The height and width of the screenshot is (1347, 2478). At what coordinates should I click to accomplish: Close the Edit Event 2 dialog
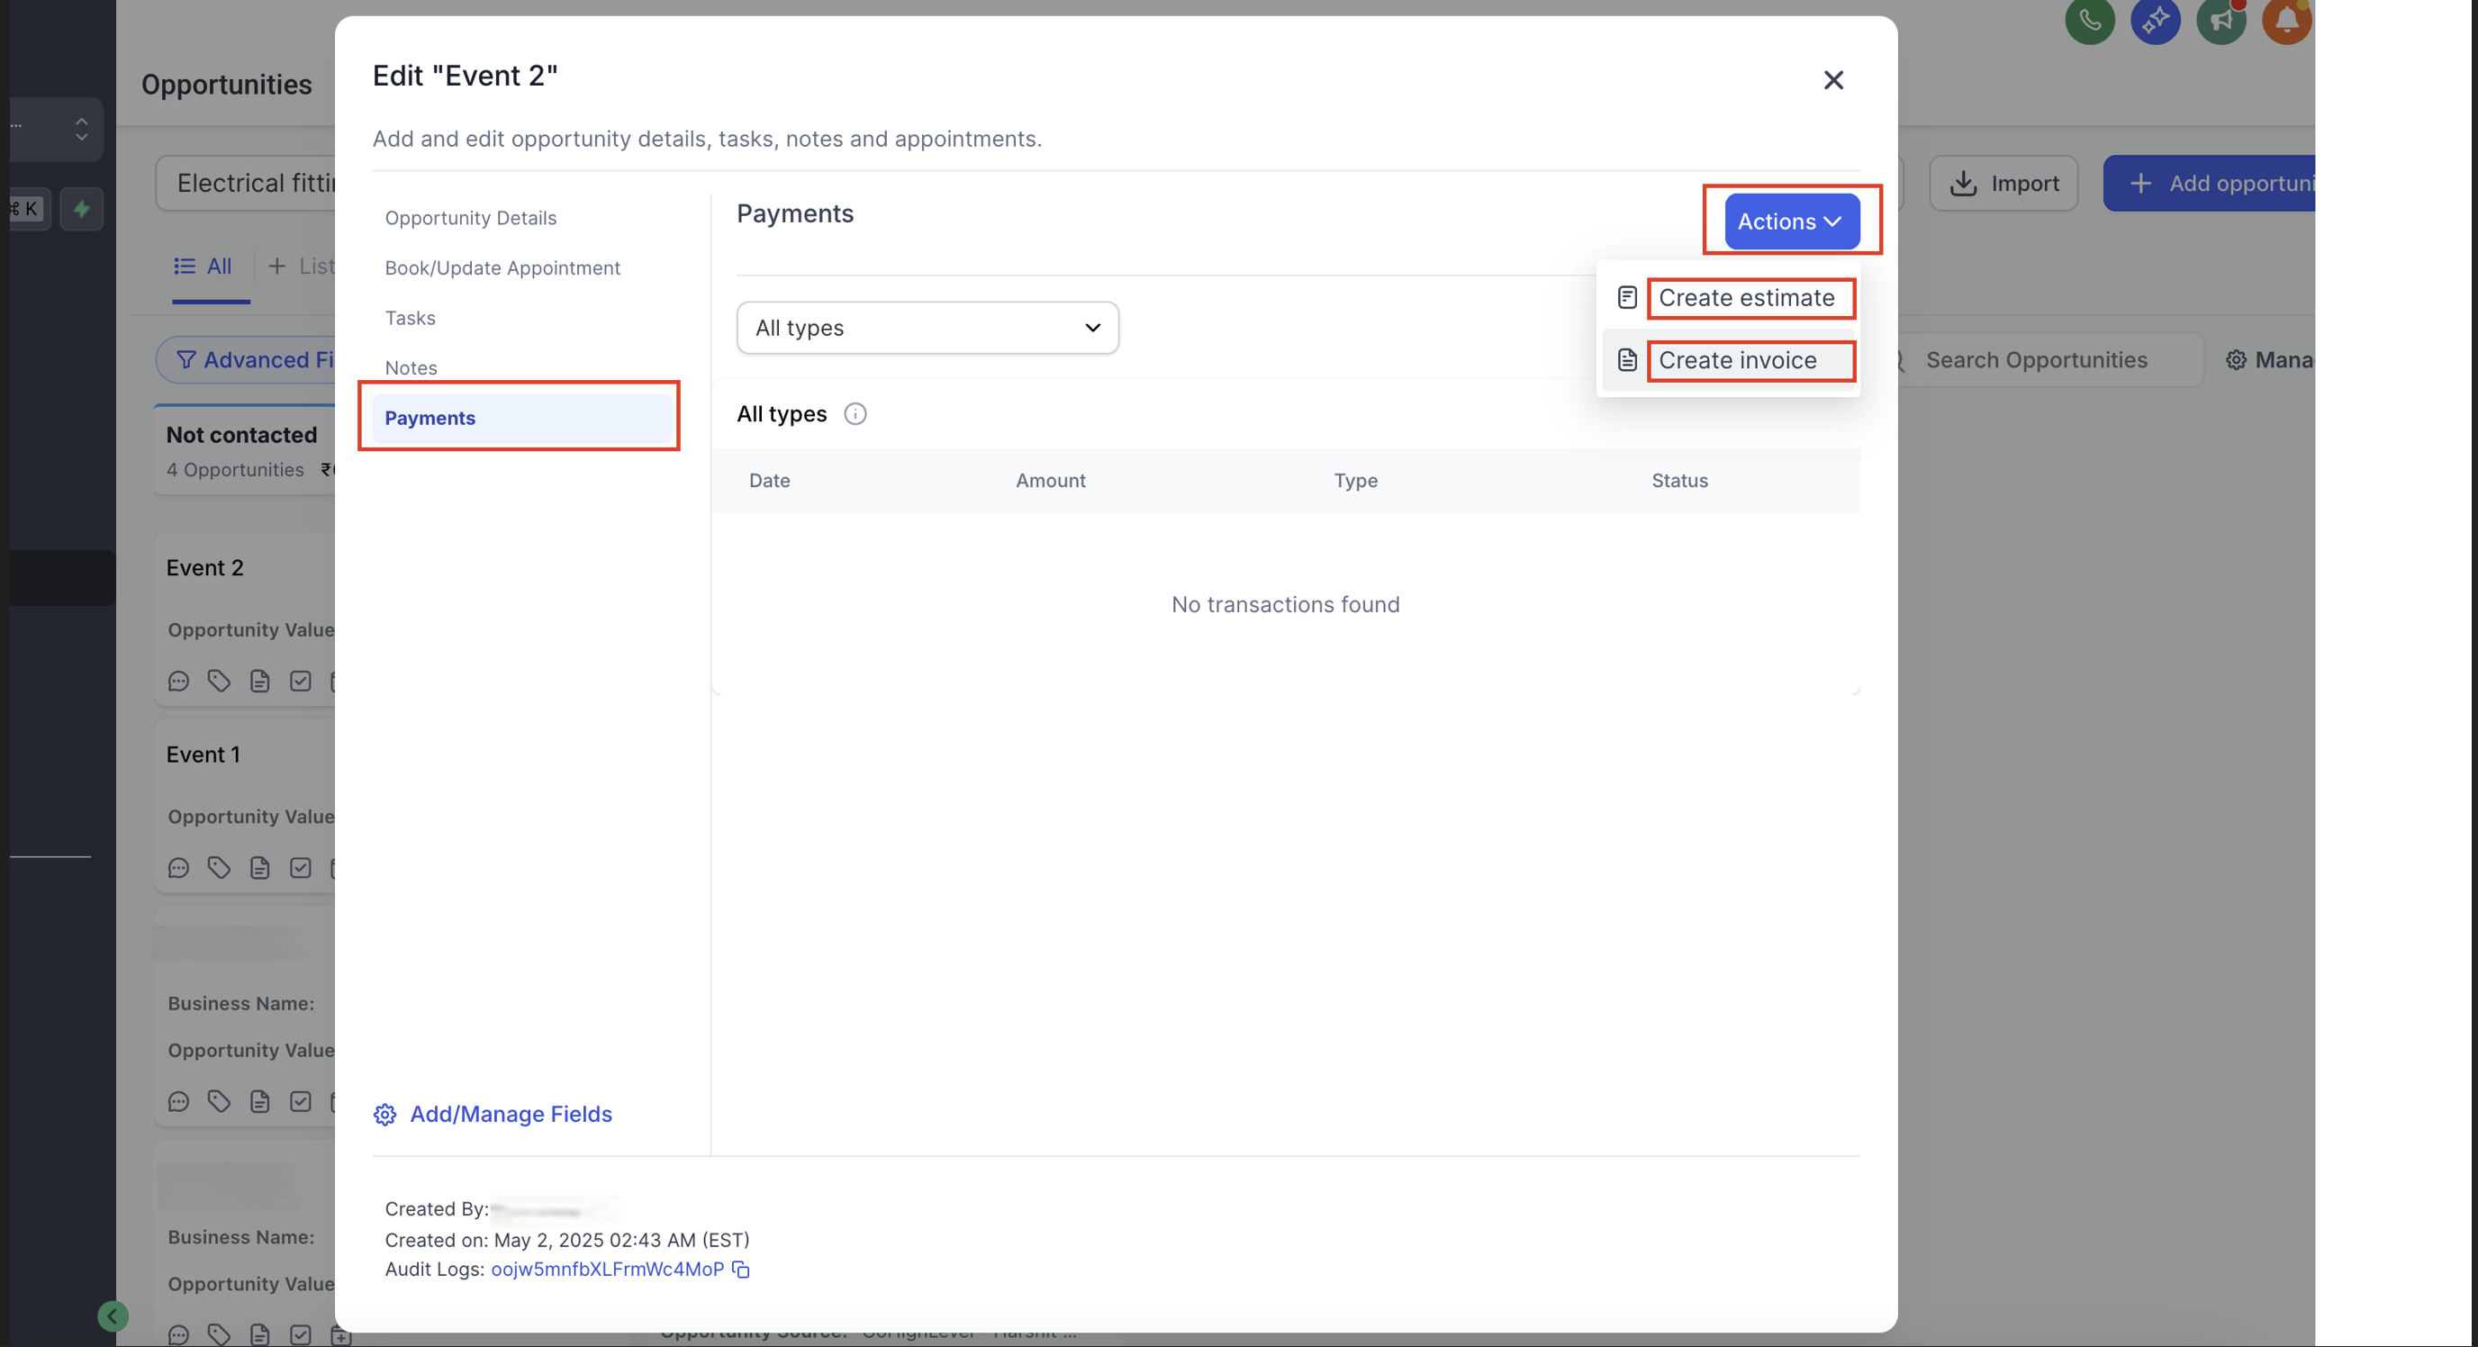[x=1832, y=80]
